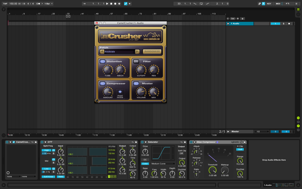The height and width of the screenshot is (189, 302).
Task: Toggle Draw Mode pencil
Action: pos(259,4)
